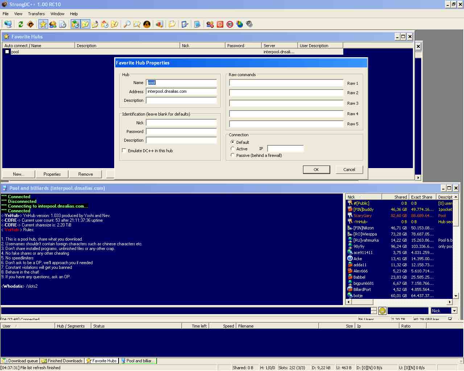
Task: Switch to the Finished Downloads tab
Action: click(x=62, y=361)
